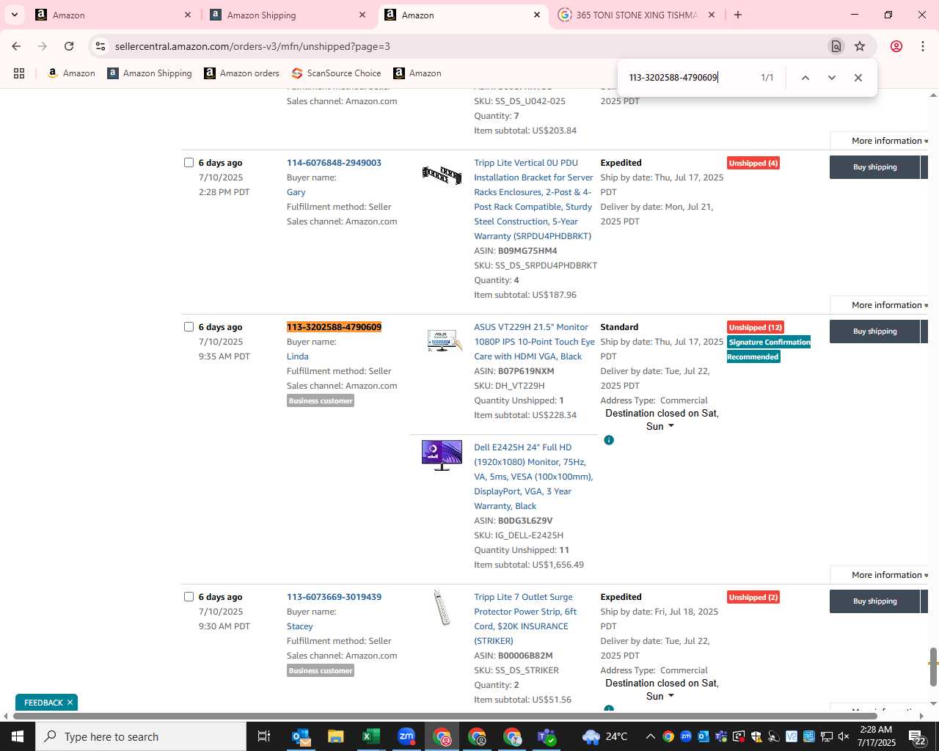The width and height of the screenshot is (939, 751).
Task: Reload the Seller Central page
Action: coord(69,46)
